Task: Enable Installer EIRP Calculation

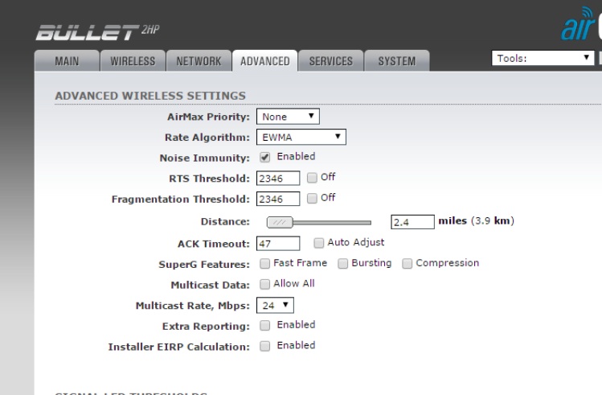Action: tap(265, 347)
